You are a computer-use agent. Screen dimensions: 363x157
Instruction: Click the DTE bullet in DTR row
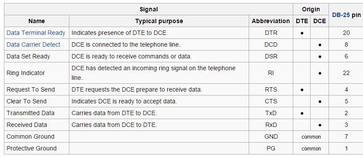pyautogui.click(x=301, y=33)
